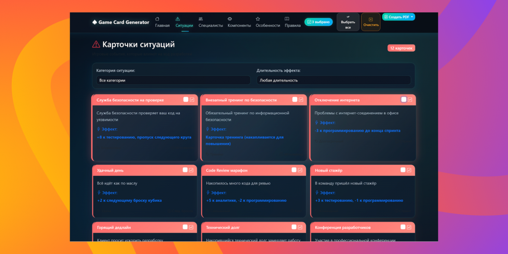The width and height of the screenshot is (508, 254).
Task: Click the Очистить button
Action: pyautogui.click(x=371, y=22)
